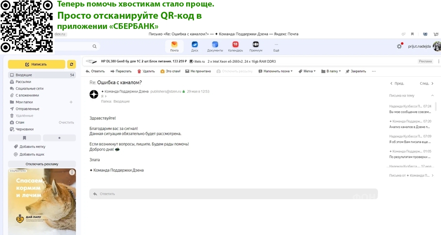The width and height of the screenshot is (441, 235).
Task: Open Напомнить позже dropdown
Action: click(x=276, y=71)
